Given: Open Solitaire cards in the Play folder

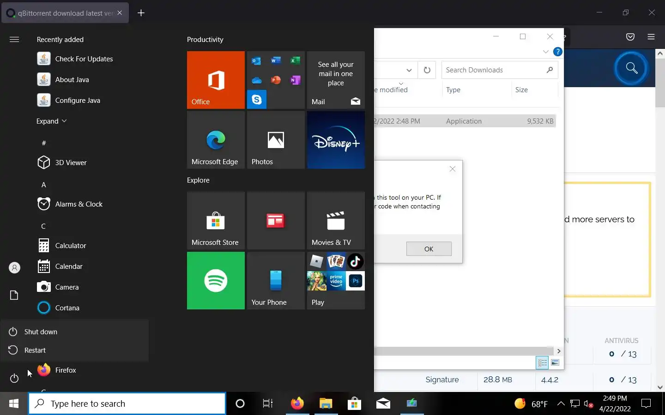Looking at the screenshot, I should tap(336, 261).
